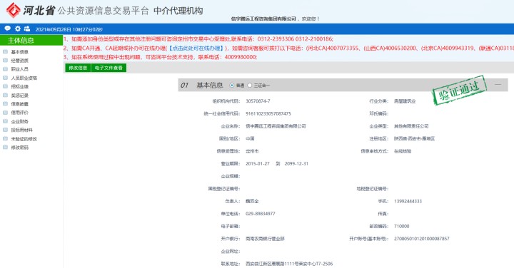This screenshot has width=514, height=268.
Task: Click the users icon in blue bar
Action: [27, 29]
